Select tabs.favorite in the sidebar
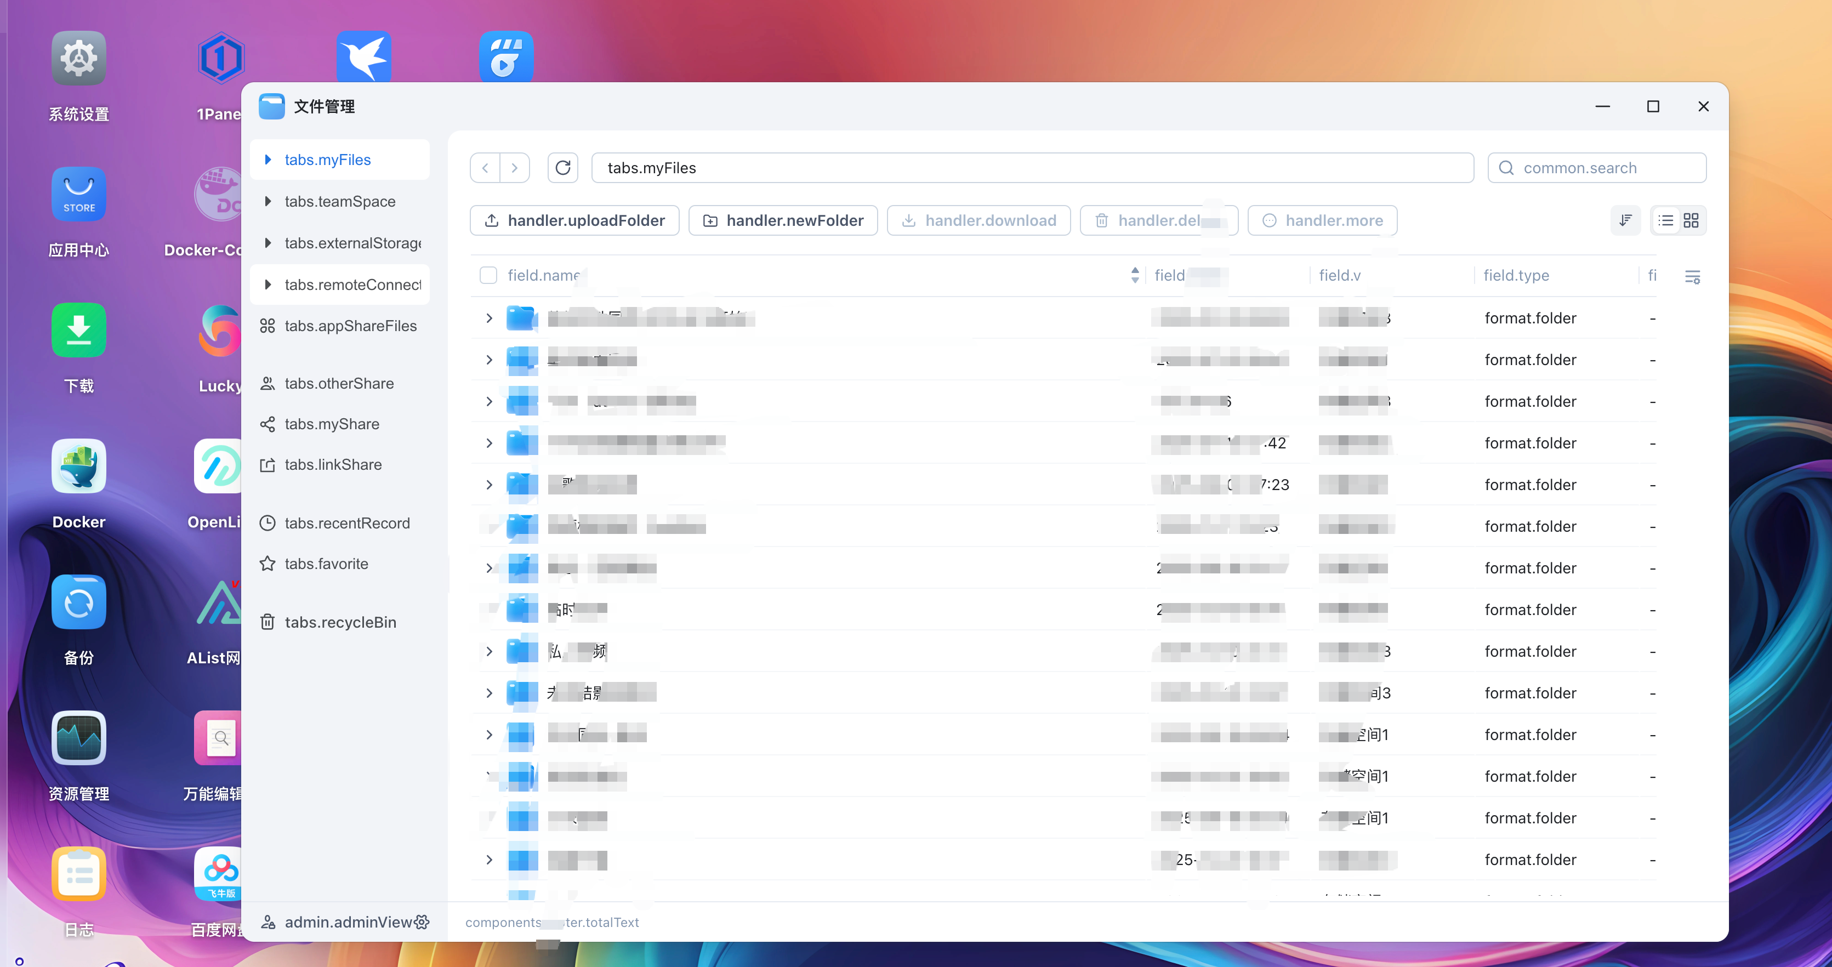The image size is (1832, 967). (x=326, y=564)
